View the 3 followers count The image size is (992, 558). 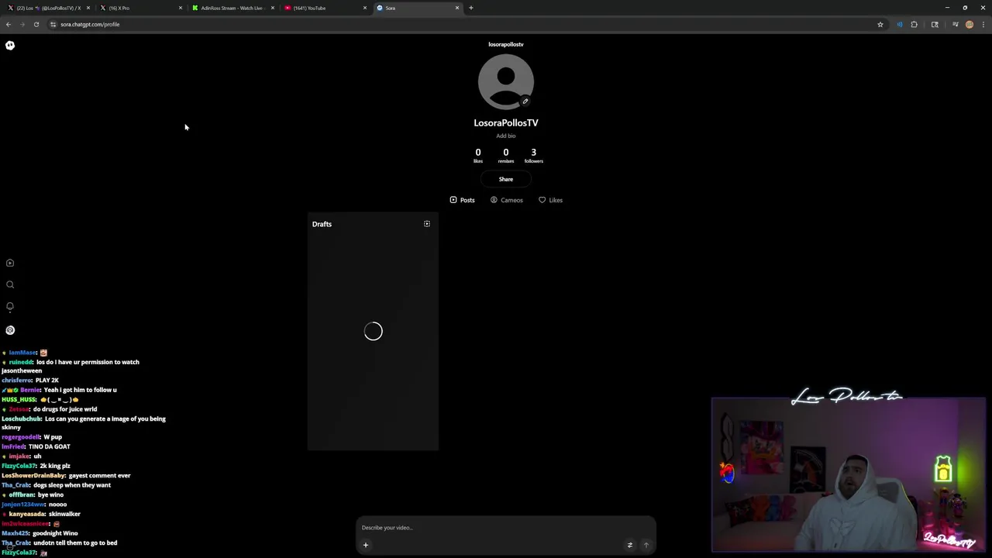pos(533,156)
